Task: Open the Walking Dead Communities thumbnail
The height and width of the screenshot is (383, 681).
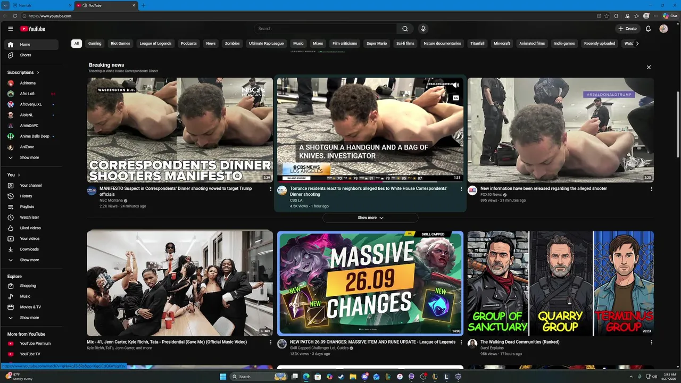Action: tap(561, 283)
